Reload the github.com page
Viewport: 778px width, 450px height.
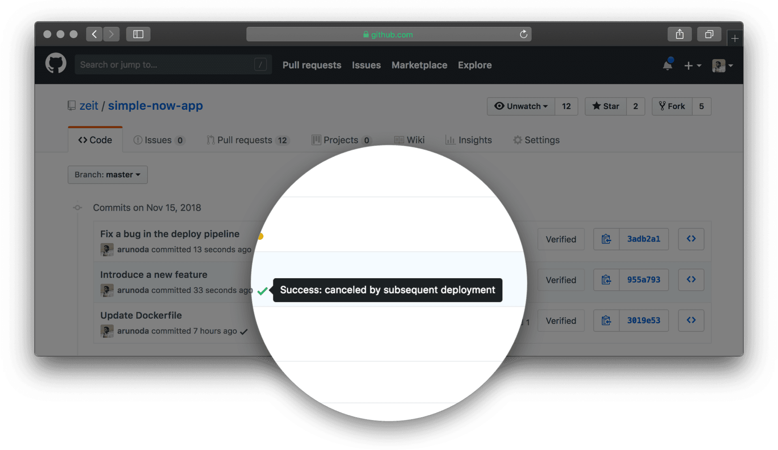(x=523, y=34)
